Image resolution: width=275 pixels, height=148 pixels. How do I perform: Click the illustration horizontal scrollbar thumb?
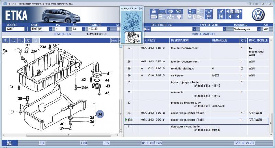coord(68,135)
